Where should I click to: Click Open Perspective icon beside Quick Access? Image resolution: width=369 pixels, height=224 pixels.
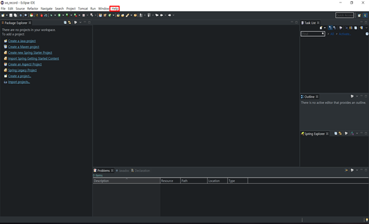click(x=359, y=15)
